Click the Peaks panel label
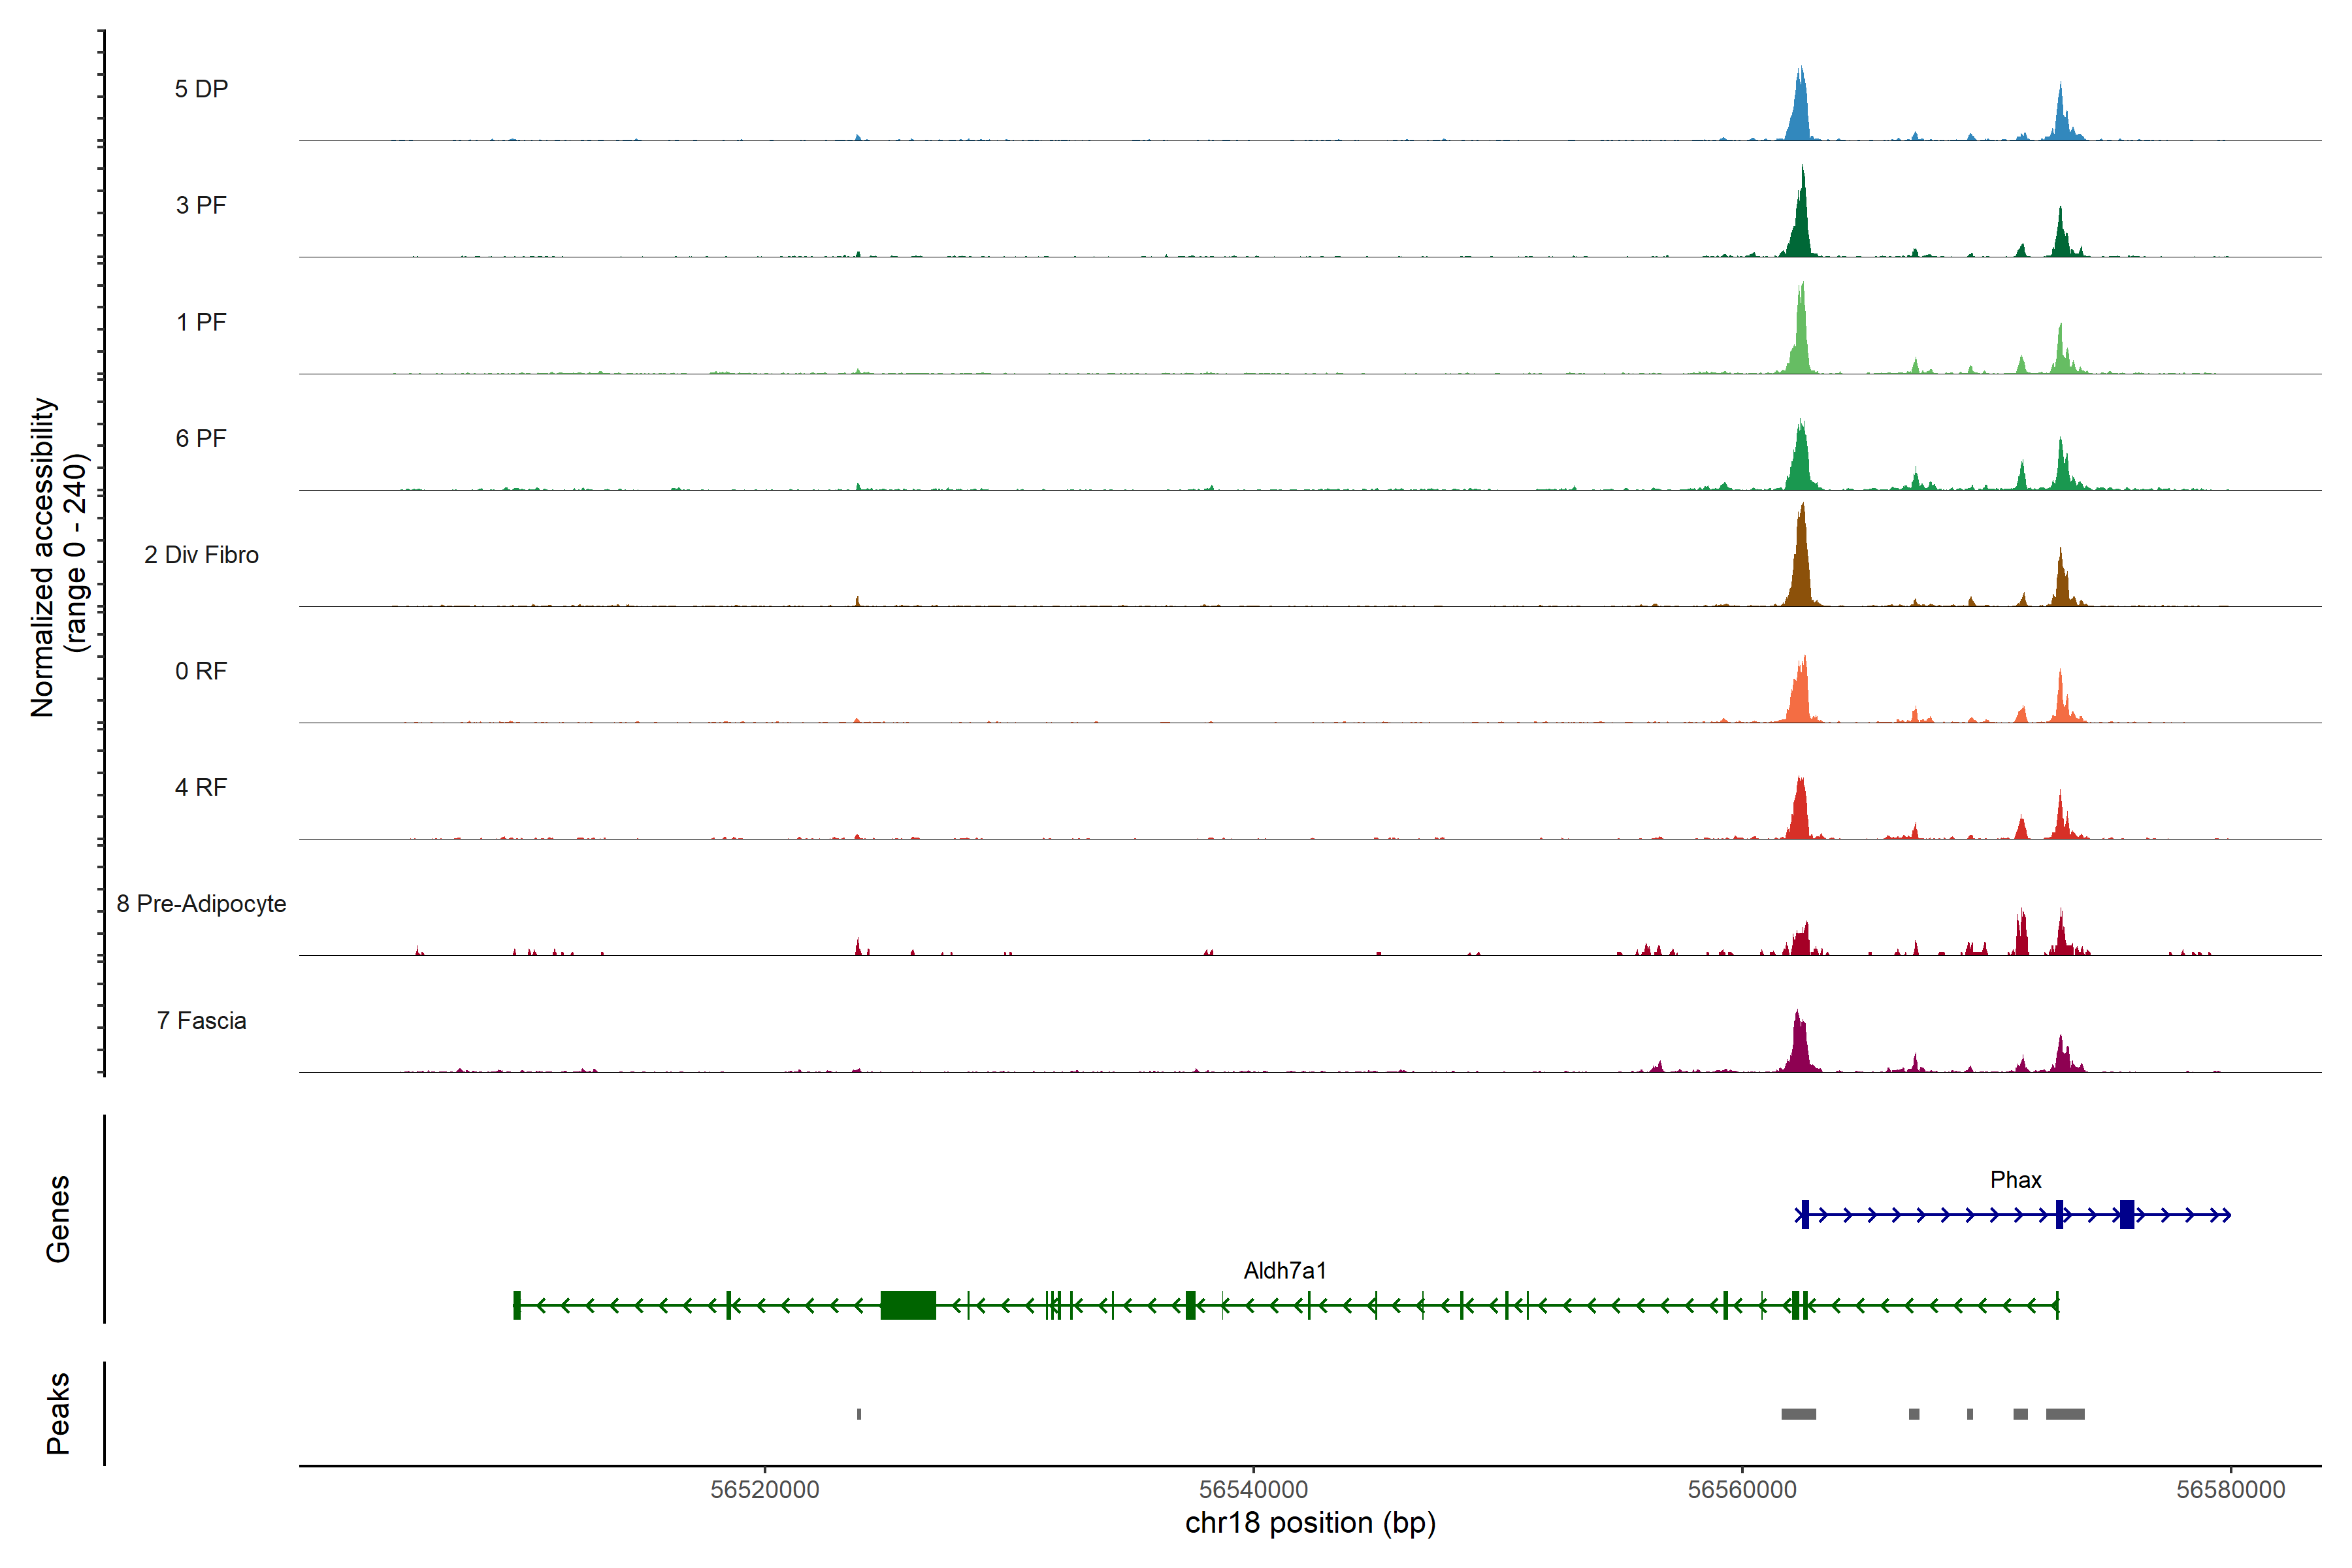This screenshot has height=1568, width=2352. [x=58, y=1413]
